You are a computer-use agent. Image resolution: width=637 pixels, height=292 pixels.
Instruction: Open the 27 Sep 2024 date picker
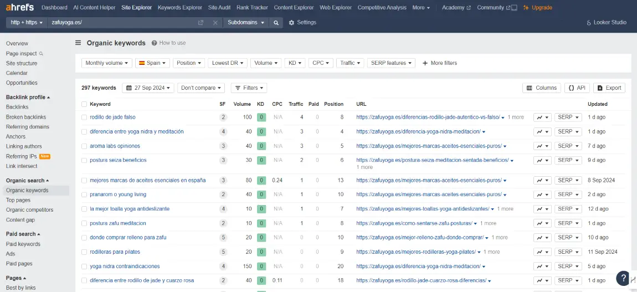148,88
